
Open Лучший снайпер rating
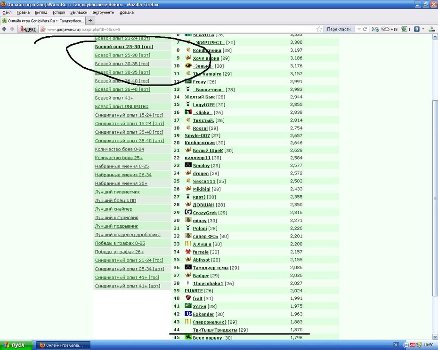[114, 209]
